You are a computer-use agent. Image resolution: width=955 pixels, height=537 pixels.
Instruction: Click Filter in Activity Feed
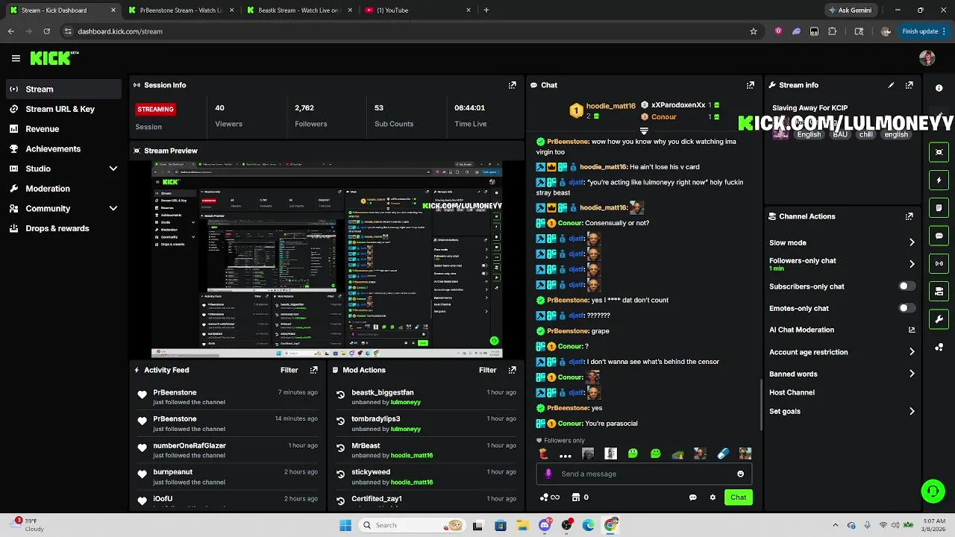(x=289, y=370)
